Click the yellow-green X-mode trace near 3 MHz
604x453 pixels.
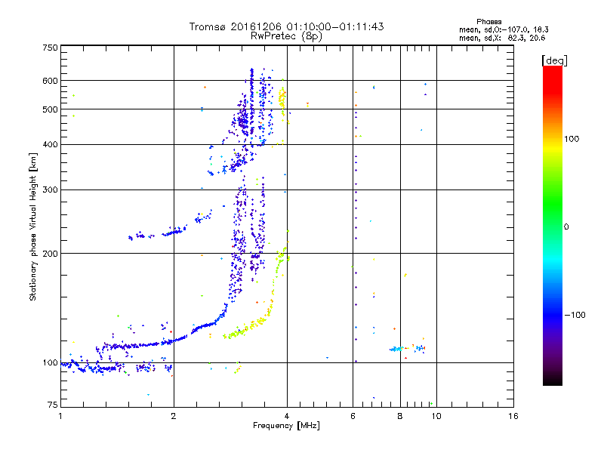click(x=248, y=328)
